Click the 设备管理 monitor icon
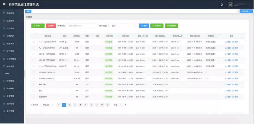 tap(4, 96)
